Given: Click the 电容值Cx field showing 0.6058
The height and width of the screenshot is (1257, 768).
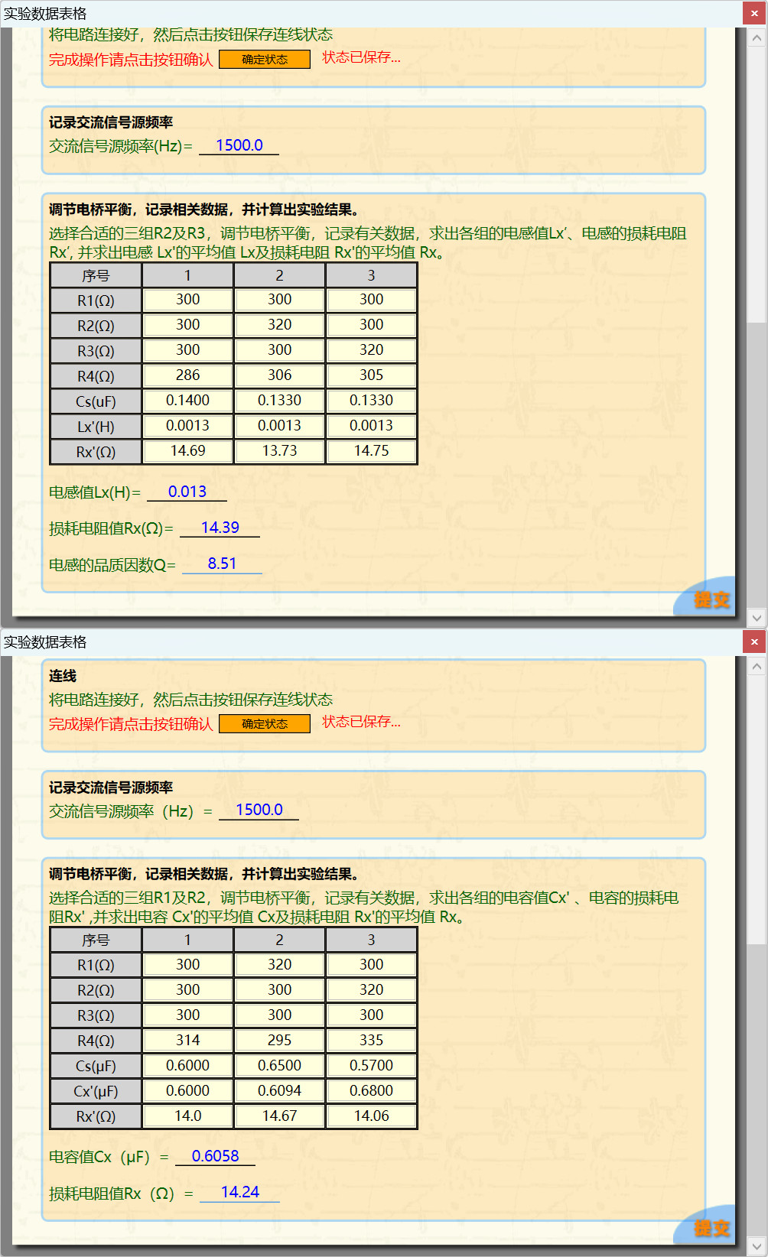Looking at the screenshot, I should [215, 1156].
